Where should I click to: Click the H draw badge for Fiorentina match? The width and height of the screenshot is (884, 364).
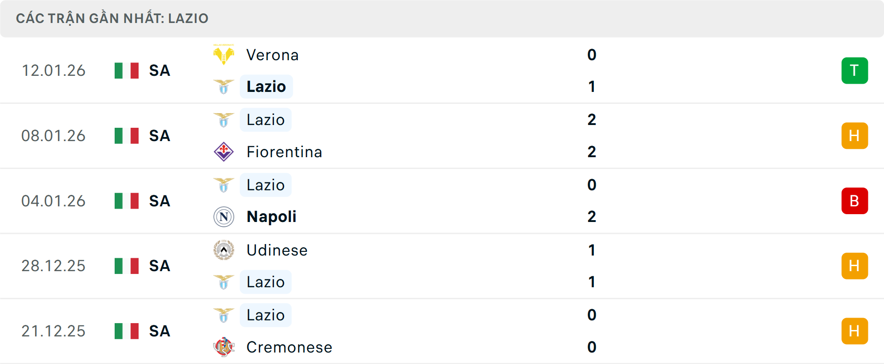coord(855,136)
